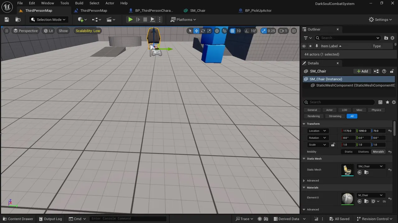Image resolution: width=398 pixels, height=223 pixels.
Task: Reset Location to default arrow
Action: [390, 131]
